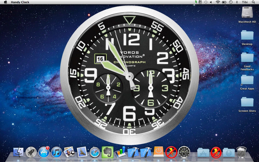259x162 pixels.
Task: Click the CHRONOGRAPH text on the clock face
Action: click(x=130, y=62)
